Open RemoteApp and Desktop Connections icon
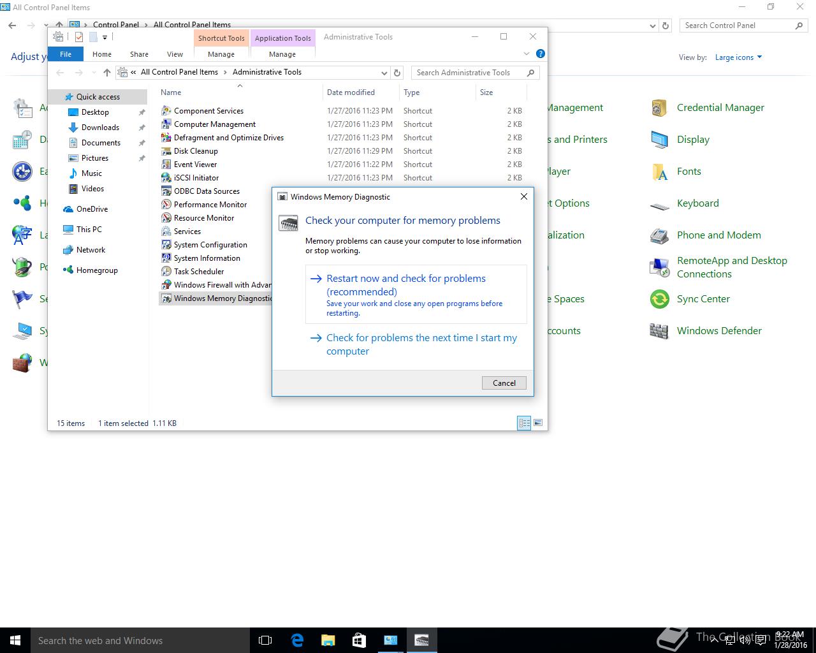This screenshot has width=816, height=653. click(x=659, y=267)
